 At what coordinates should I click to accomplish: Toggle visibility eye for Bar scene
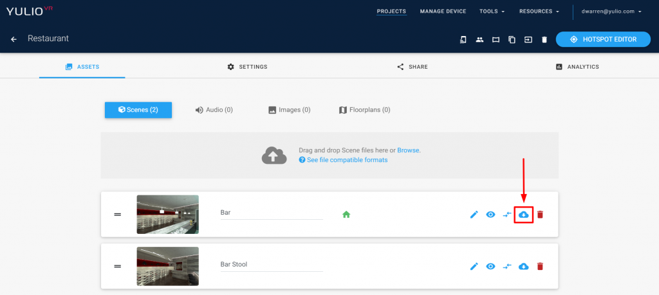(x=490, y=215)
